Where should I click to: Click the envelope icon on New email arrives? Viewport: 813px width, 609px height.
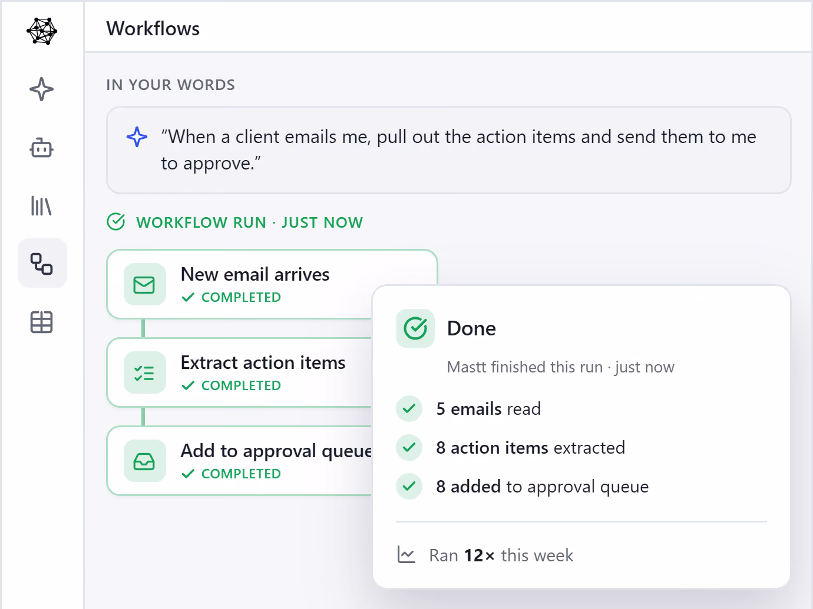coord(144,285)
